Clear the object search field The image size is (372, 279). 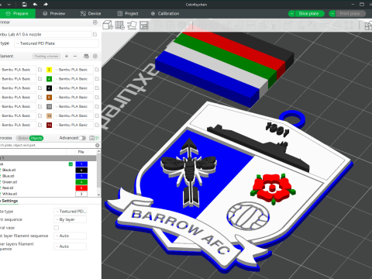click(x=98, y=145)
